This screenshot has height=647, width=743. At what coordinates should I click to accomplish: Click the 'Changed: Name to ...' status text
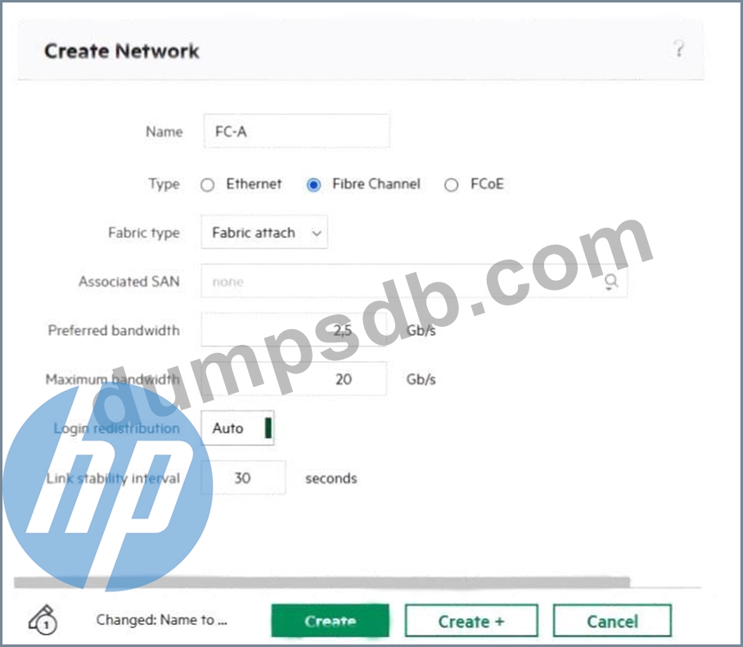pos(161,619)
